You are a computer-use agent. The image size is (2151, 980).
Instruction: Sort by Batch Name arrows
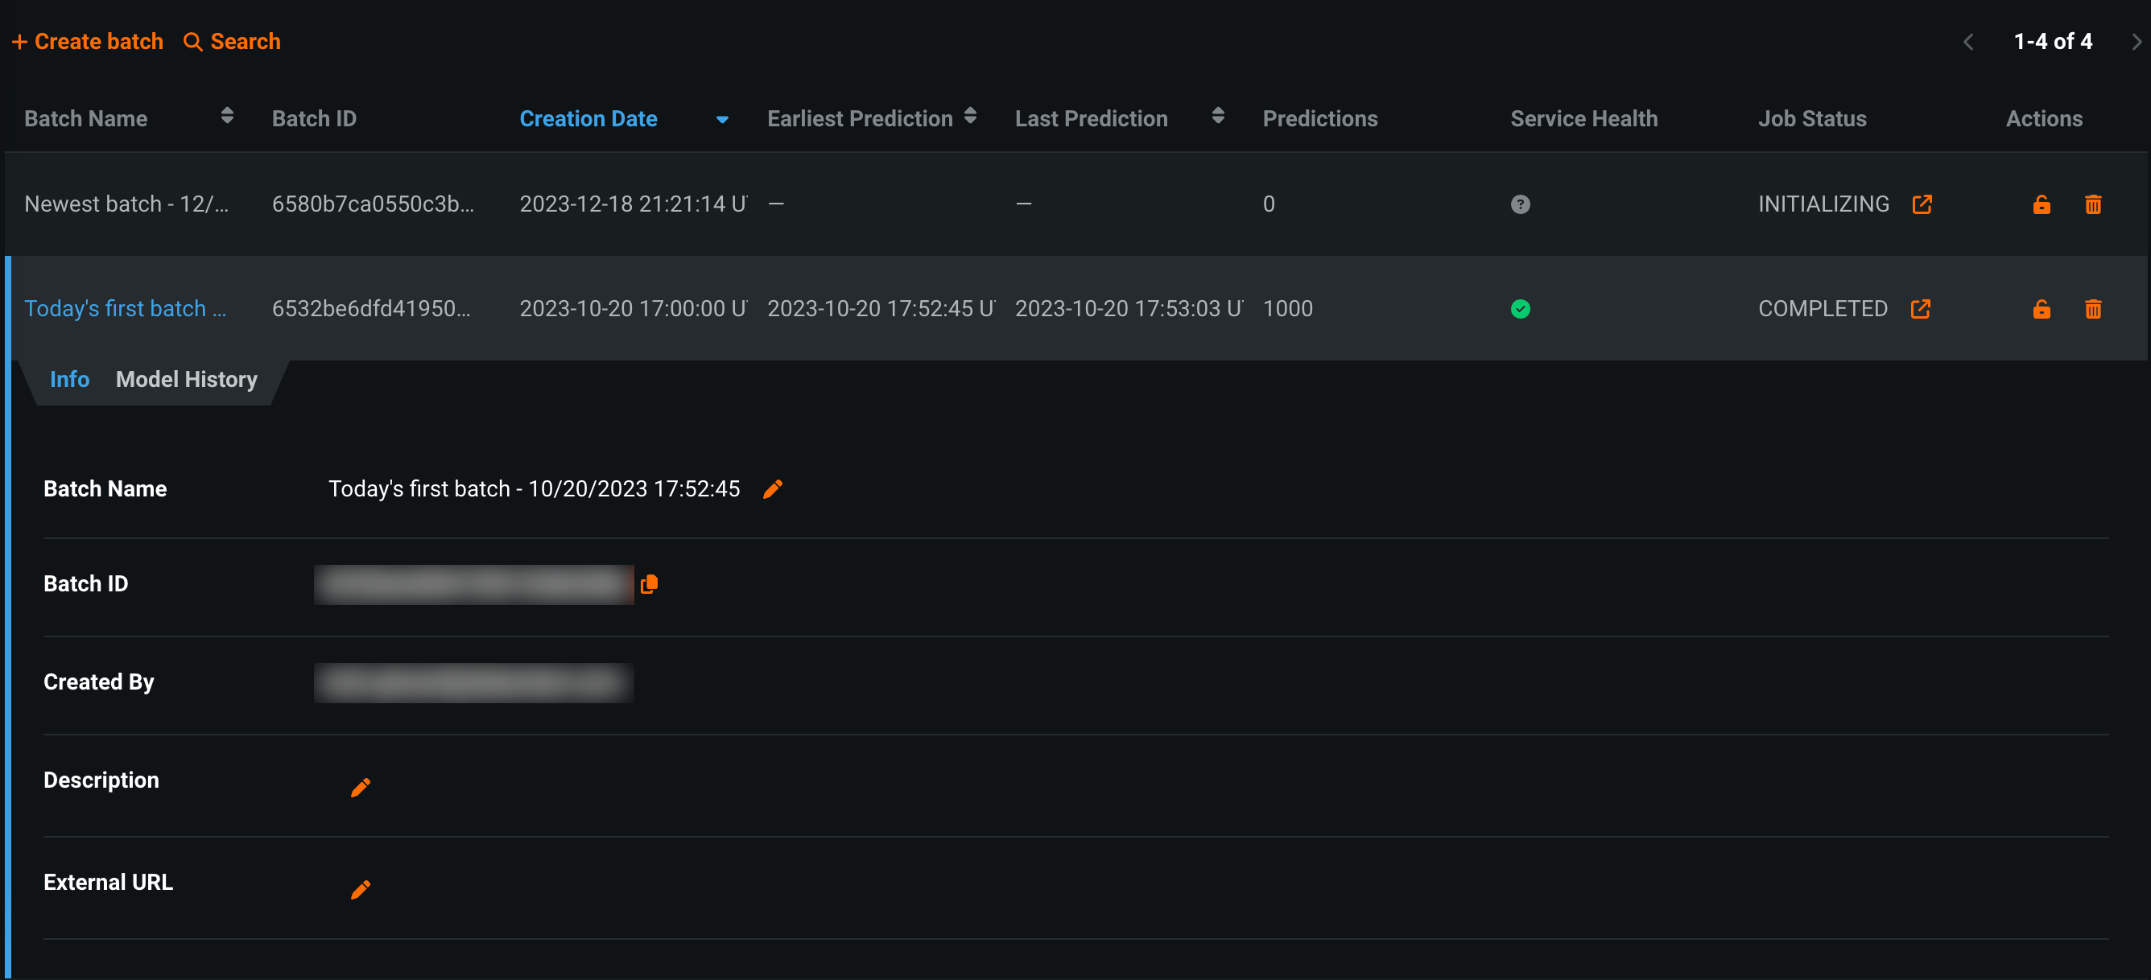click(227, 116)
